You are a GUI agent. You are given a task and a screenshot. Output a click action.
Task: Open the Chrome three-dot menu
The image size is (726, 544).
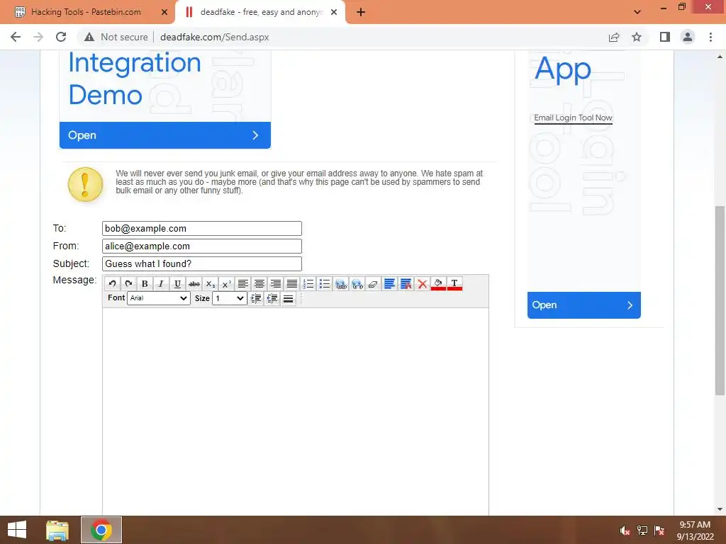pos(710,37)
